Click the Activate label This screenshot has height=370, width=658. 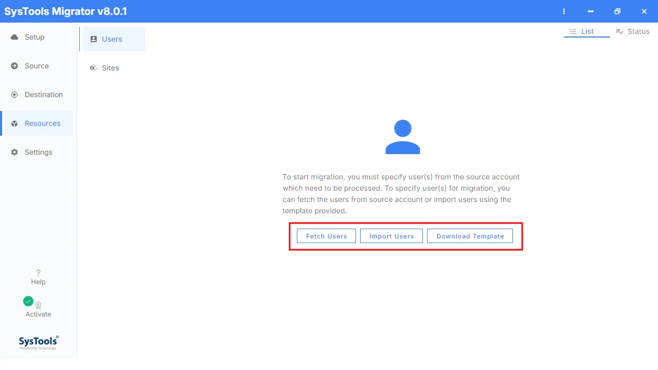(x=39, y=314)
